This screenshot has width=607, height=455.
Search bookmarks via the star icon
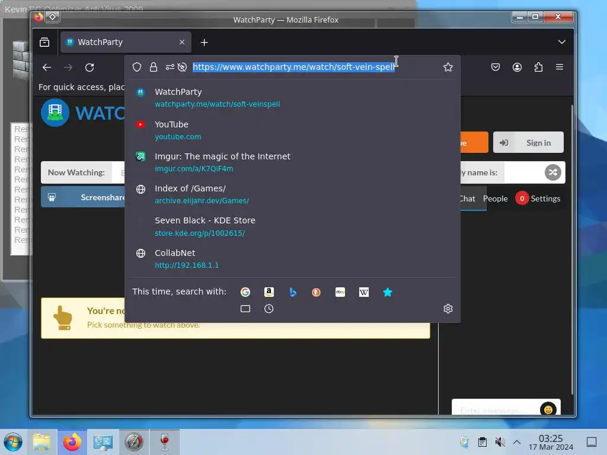[x=388, y=292]
